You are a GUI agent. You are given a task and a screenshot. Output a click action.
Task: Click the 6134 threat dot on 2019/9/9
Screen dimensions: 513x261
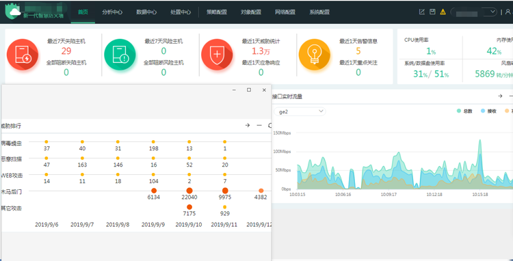click(154, 191)
